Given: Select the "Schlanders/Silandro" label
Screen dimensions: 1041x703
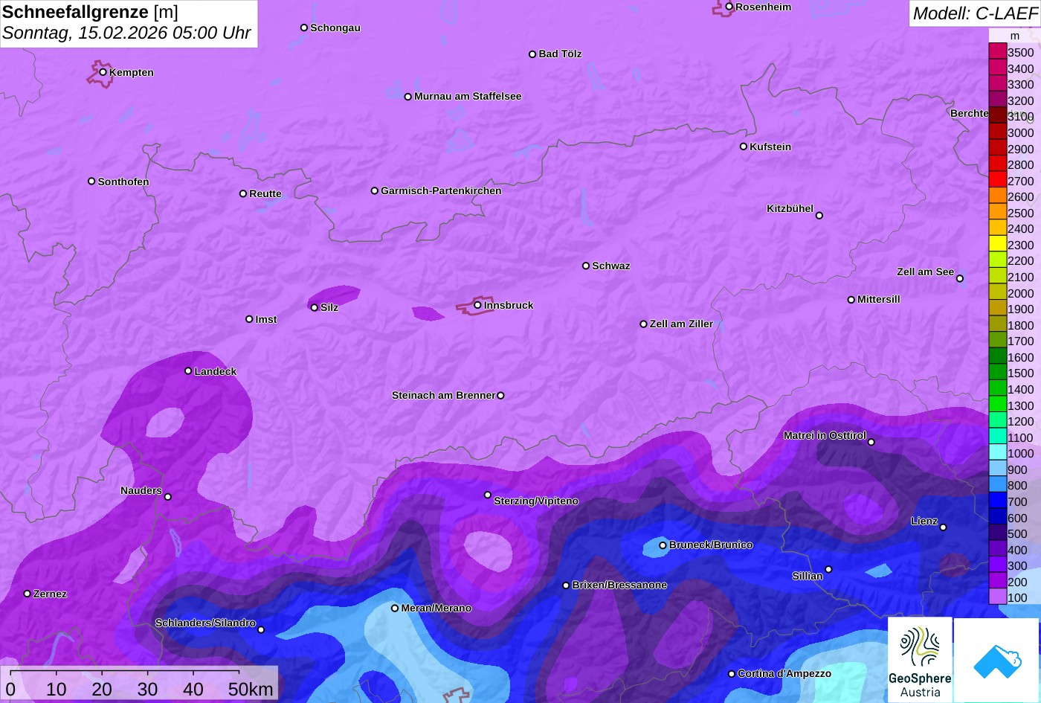Looking at the screenshot, I should 205,623.
